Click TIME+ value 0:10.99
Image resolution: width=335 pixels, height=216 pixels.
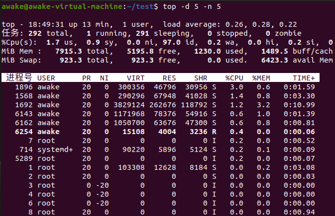pyautogui.click(x=299, y=105)
